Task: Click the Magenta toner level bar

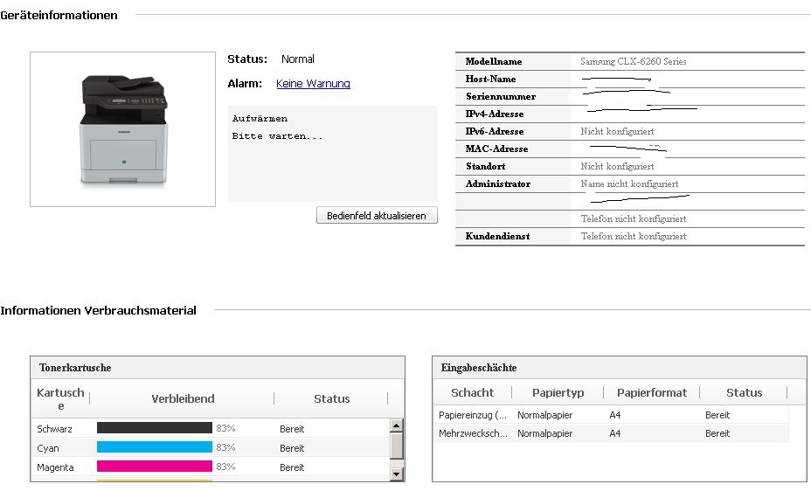Action: click(x=155, y=467)
